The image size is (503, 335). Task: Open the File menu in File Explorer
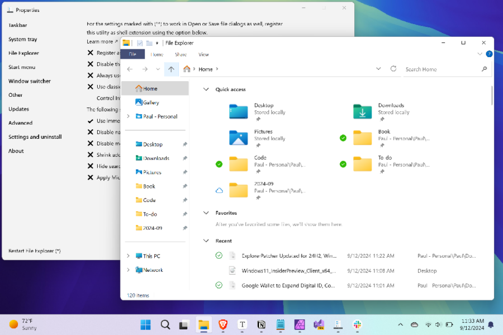[132, 54]
